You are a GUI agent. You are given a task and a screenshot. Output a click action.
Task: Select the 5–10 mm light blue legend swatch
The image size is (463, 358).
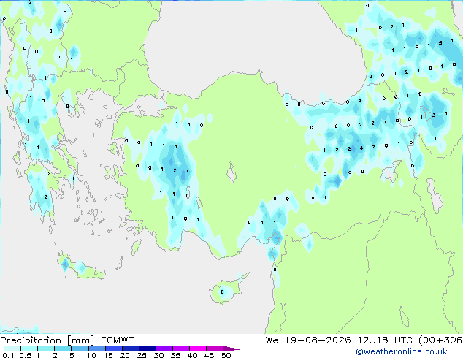(80, 349)
